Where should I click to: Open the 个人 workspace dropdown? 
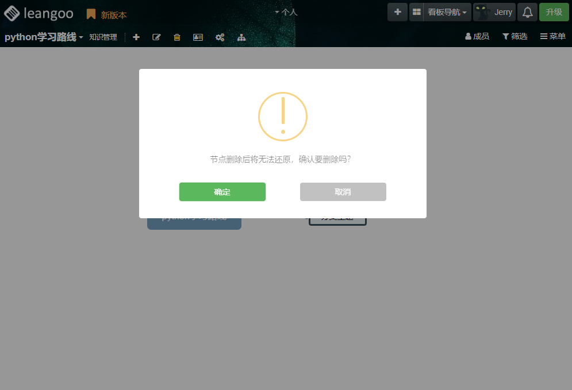[286, 12]
